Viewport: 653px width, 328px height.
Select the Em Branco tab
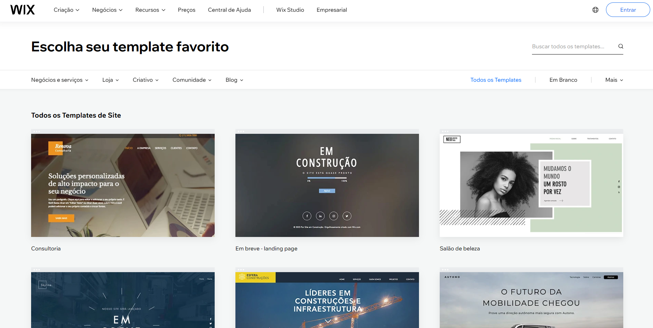[563, 80]
